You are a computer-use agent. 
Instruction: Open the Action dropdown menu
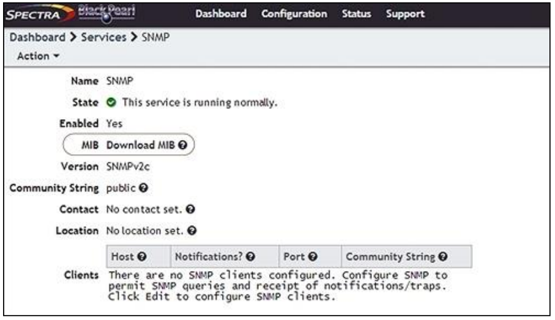pyautogui.click(x=38, y=56)
